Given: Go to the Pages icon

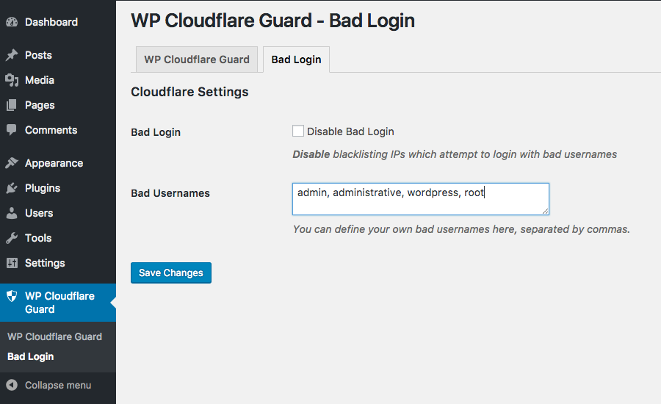Looking at the screenshot, I should (12, 105).
